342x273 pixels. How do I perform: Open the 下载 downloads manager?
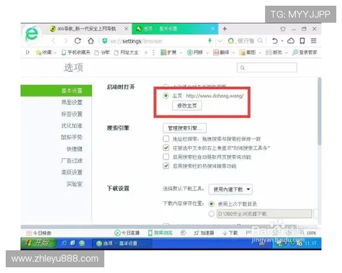[230, 233]
